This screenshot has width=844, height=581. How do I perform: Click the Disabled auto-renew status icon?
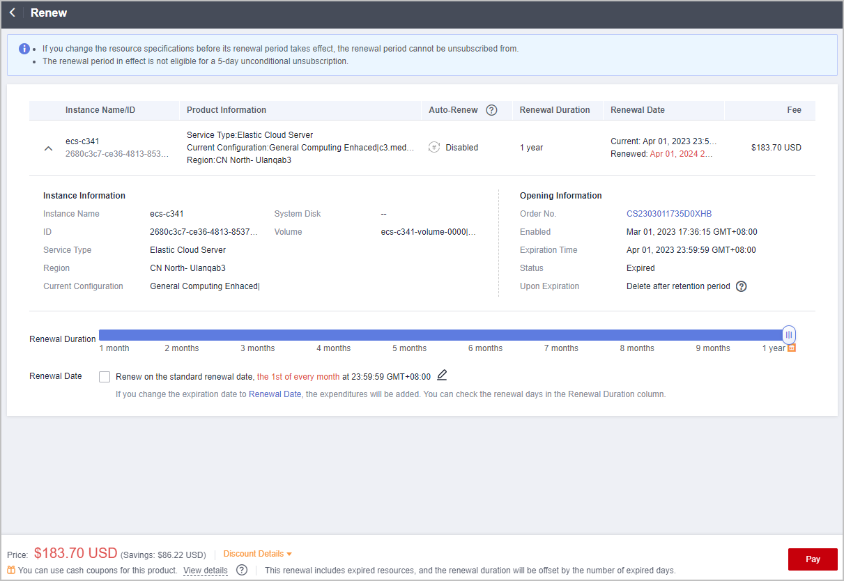point(434,148)
